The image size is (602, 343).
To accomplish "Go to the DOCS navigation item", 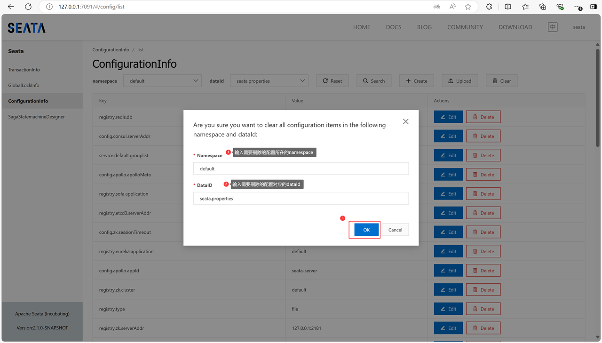I will coord(394,27).
